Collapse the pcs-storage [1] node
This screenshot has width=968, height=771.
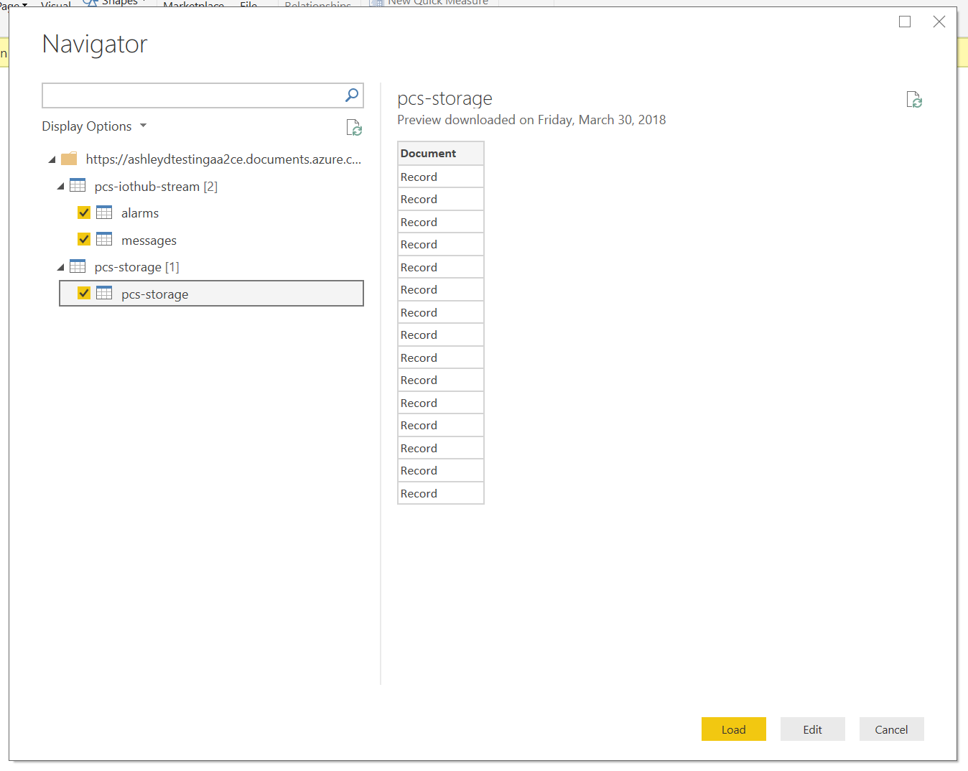(60, 267)
